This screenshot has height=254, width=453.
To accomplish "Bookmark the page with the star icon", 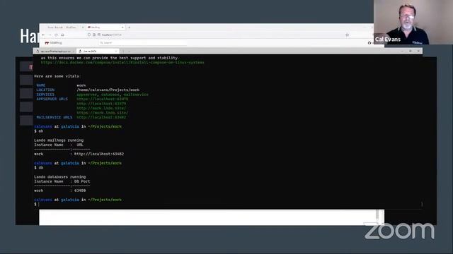I will click(x=348, y=35).
